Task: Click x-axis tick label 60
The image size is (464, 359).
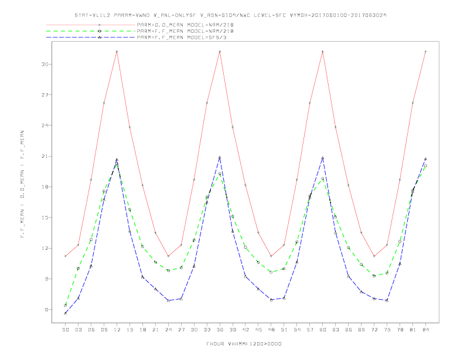Action: (x=323, y=330)
